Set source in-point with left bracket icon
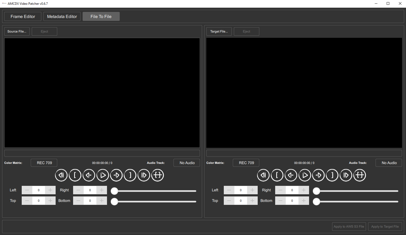This screenshot has width=406, height=235. coord(75,175)
